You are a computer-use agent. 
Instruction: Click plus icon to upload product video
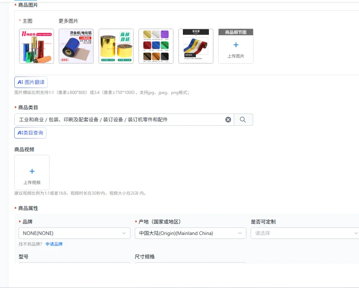[x=32, y=171]
